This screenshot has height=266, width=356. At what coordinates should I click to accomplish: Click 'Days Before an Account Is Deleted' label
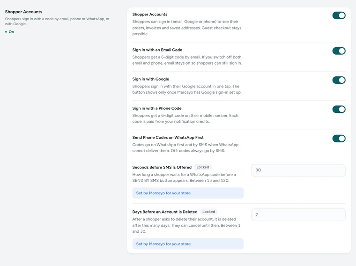click(165, 212)
